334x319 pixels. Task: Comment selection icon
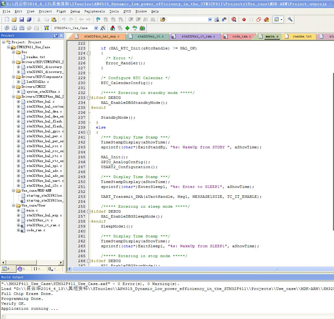145,19
